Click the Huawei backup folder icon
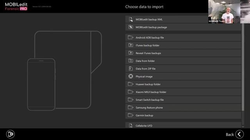The image size is (250, 140). tap(130, 84)
